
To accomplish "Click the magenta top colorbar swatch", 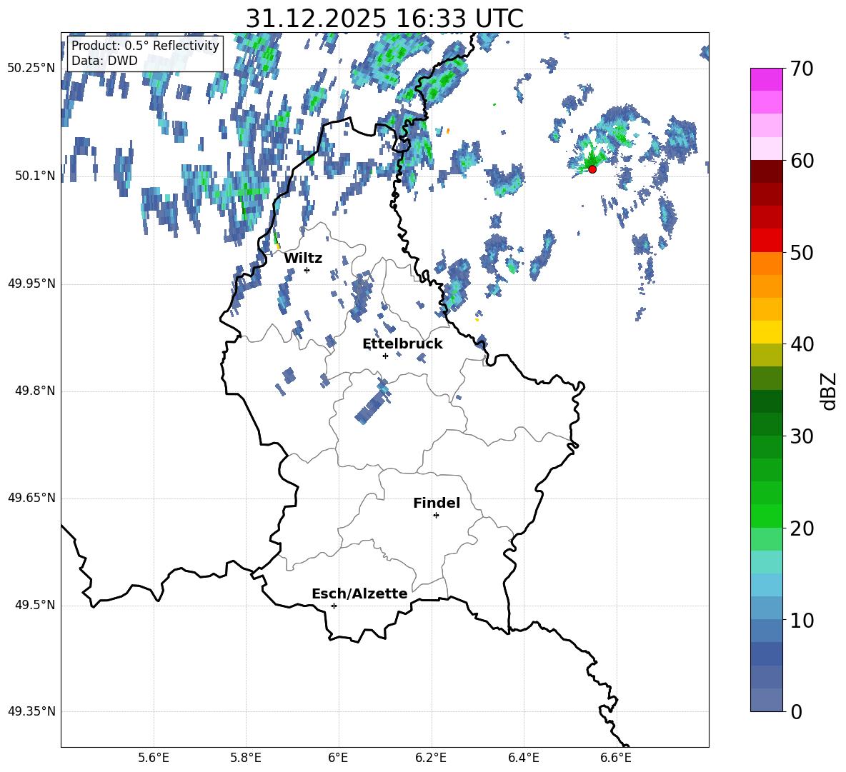I will pyautogui.click(x=767, y=80).
